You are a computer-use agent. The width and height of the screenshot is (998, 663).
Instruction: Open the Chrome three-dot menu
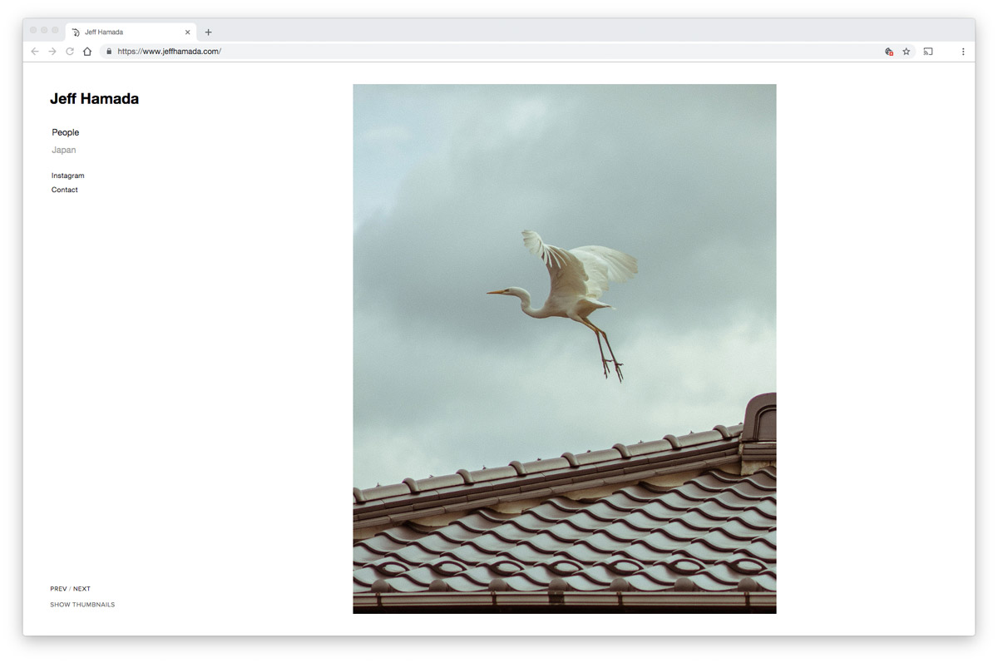pos(963,52)
